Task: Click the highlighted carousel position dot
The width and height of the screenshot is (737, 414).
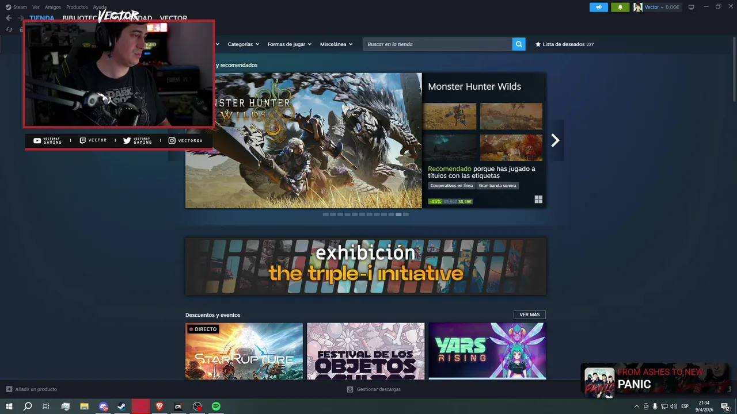Action: 398,214
